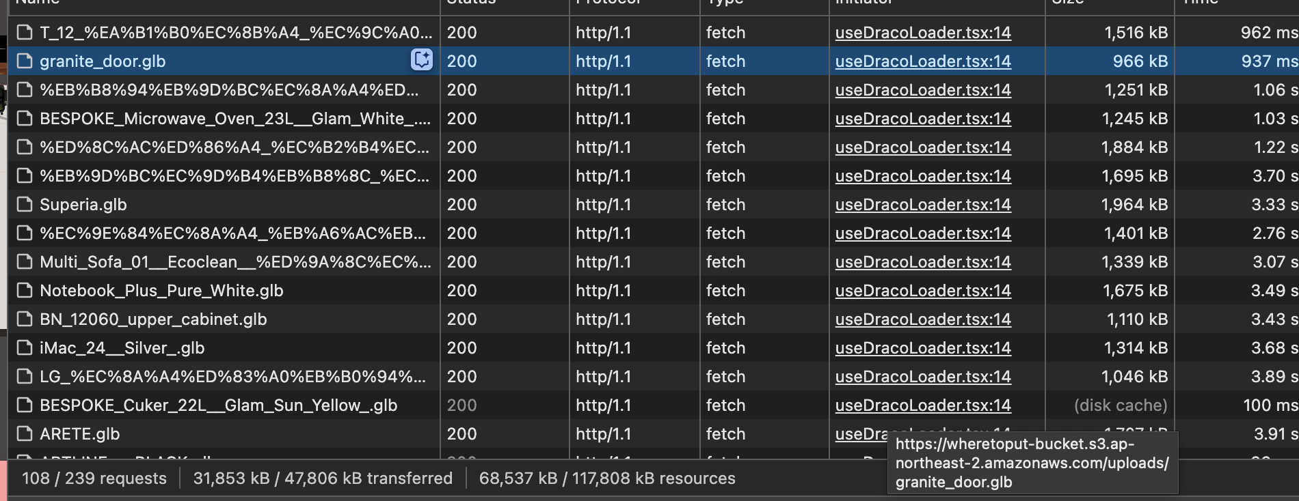This screenshot has width=1299, height=501.
Task: Click file icon beside %EB%B8%94%EB%9D%BC request
Action: [25, 89]
